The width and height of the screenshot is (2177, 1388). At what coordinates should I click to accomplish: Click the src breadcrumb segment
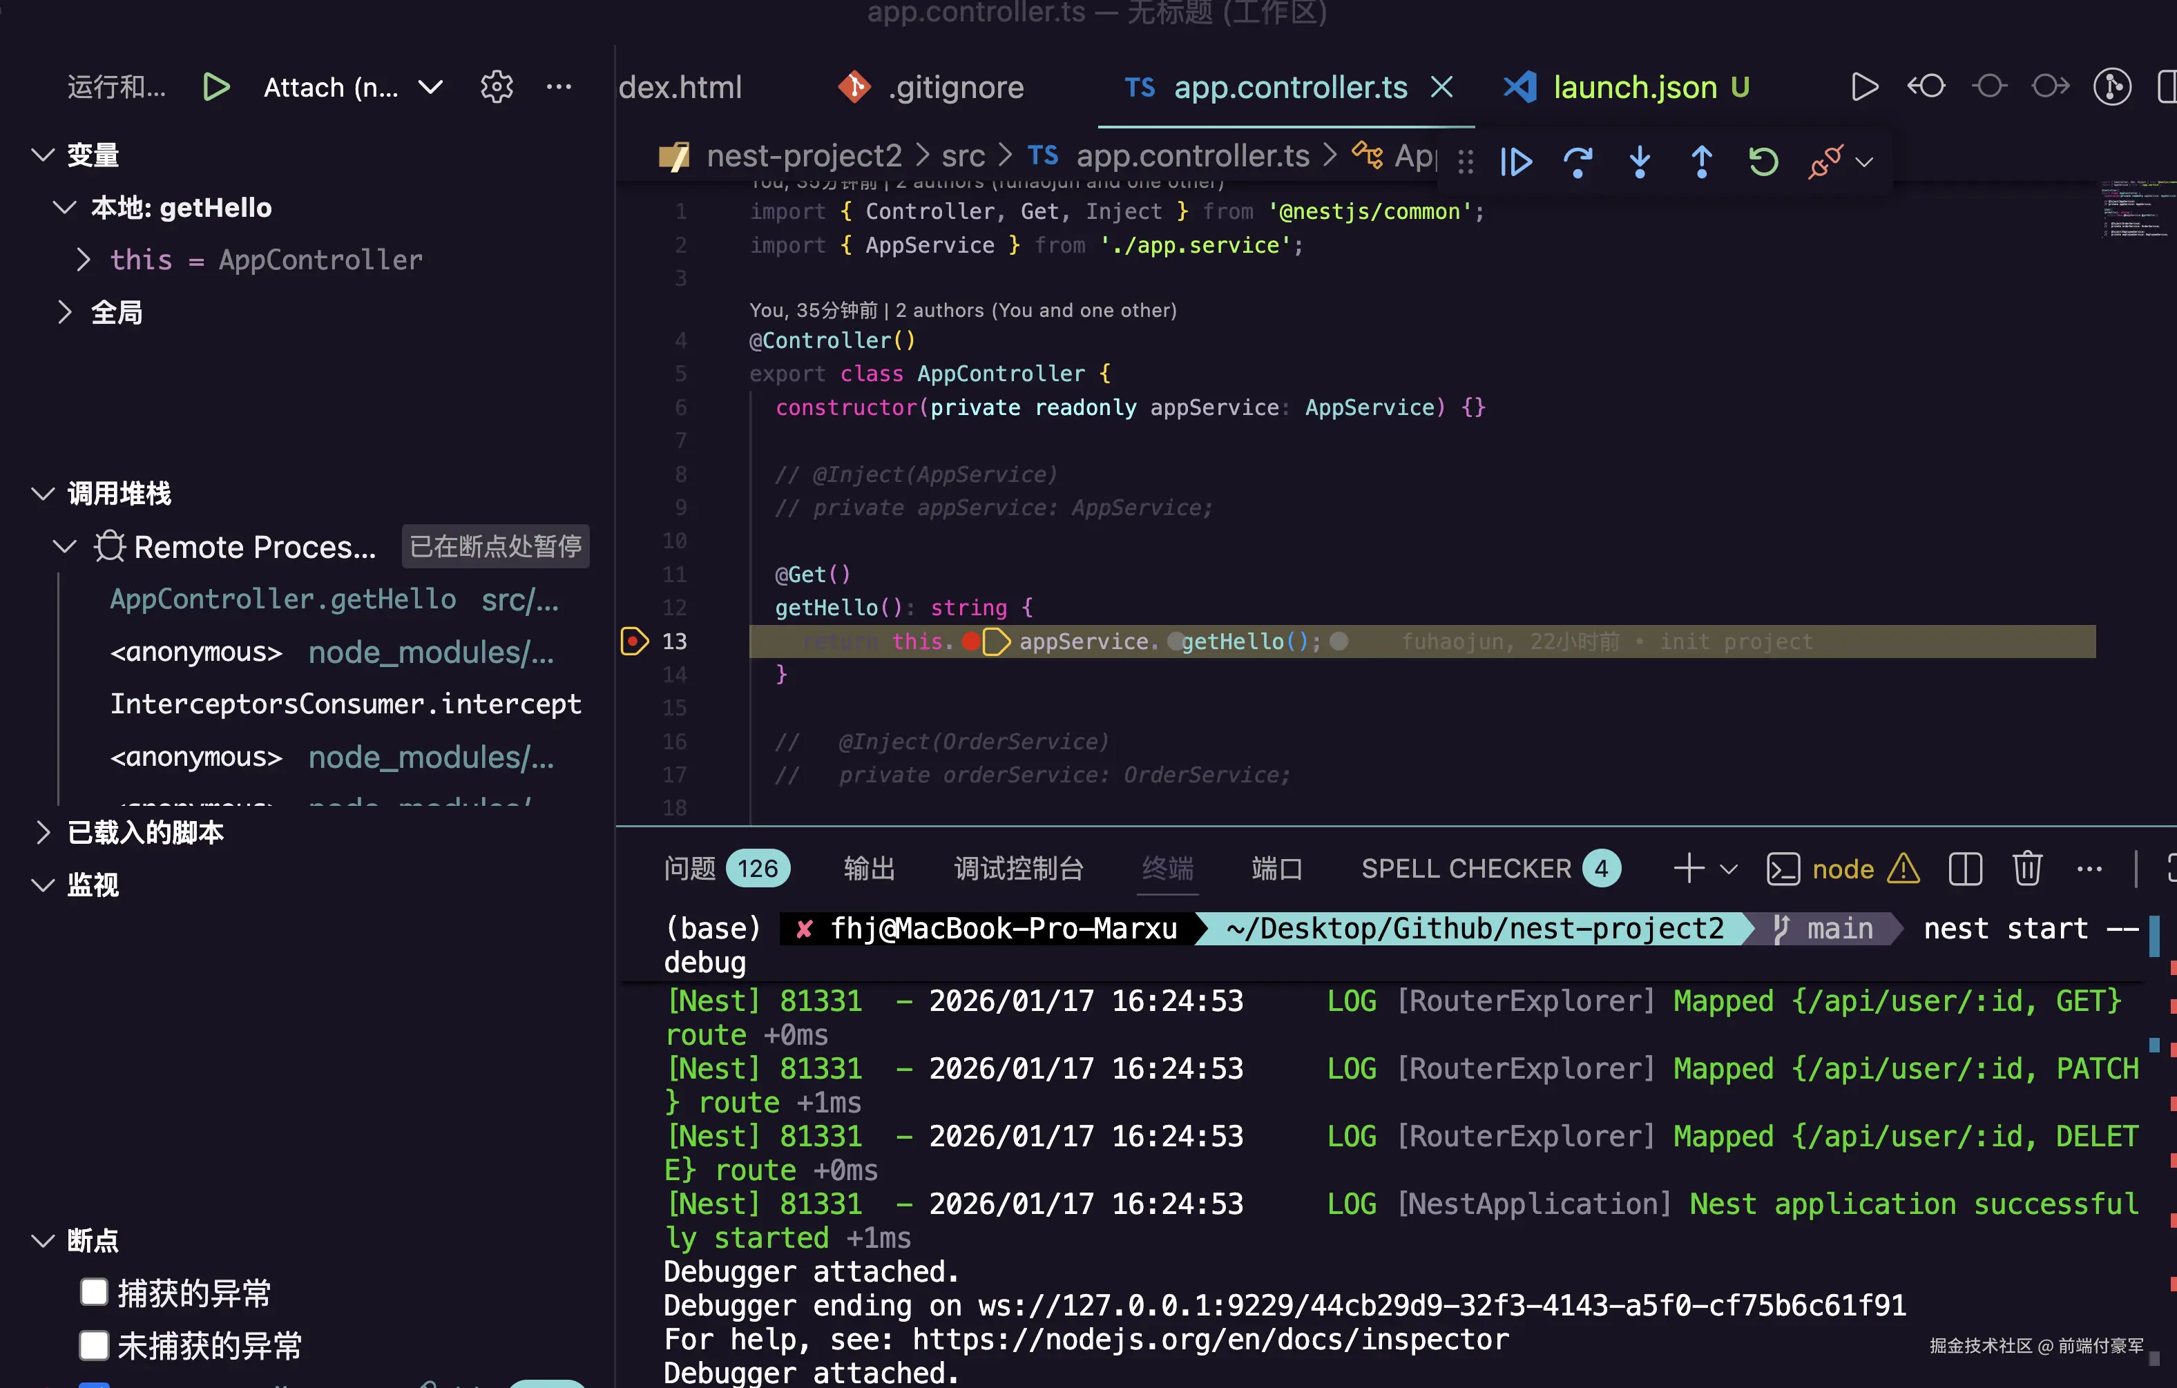[963, 156]
